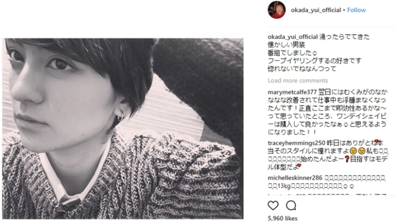Open marymetcalfe377 commenter profile
The height and width of the screenshot is (224, 398).
[x=292, y=92]
